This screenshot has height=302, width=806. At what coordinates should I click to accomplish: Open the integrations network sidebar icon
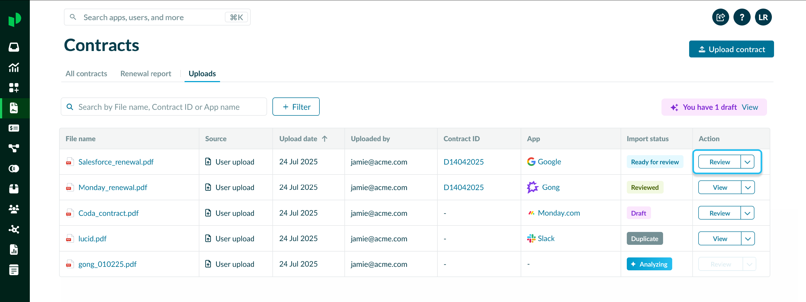[x=14, y=229]
